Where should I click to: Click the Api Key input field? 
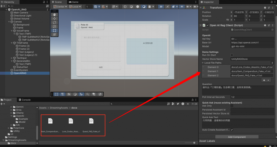(252, 39)
